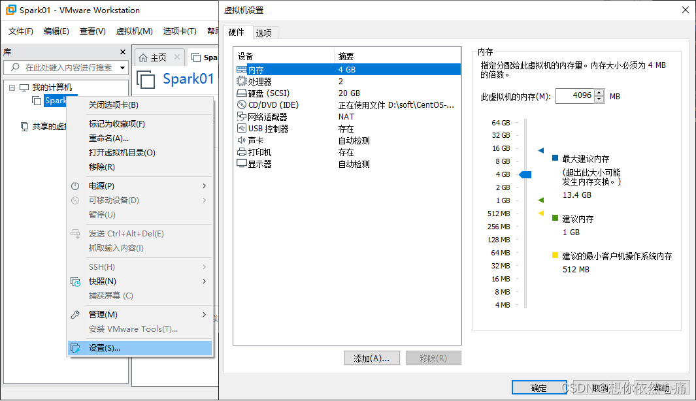Click the blue maximum recommended memory marker
The width and height of the screenshot is (696, 401).
[x=540, y=150]
